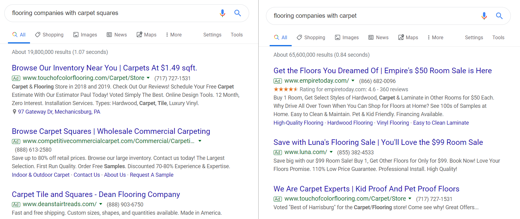This screenshot has height=219, width=520.
Task: Switch to News tab in right search
Action: click(378, 37)
